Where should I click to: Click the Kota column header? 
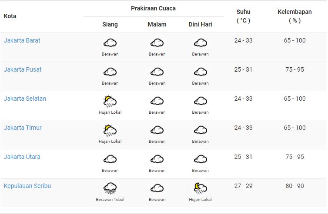10,16
